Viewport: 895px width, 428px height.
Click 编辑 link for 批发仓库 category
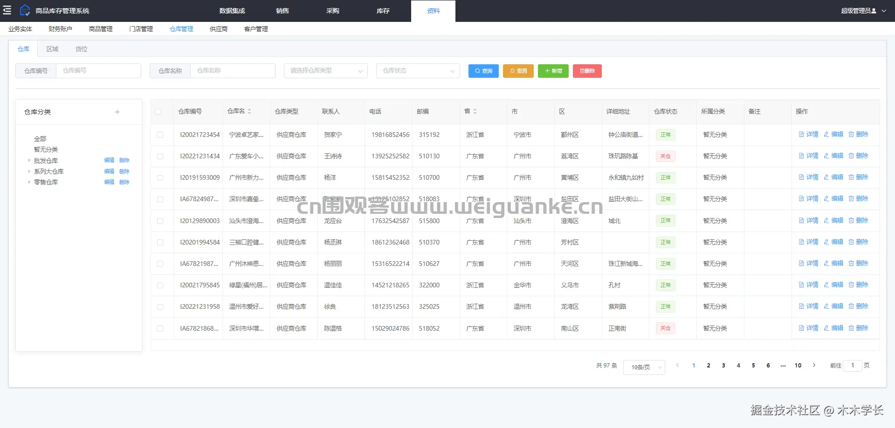point(109,161)
